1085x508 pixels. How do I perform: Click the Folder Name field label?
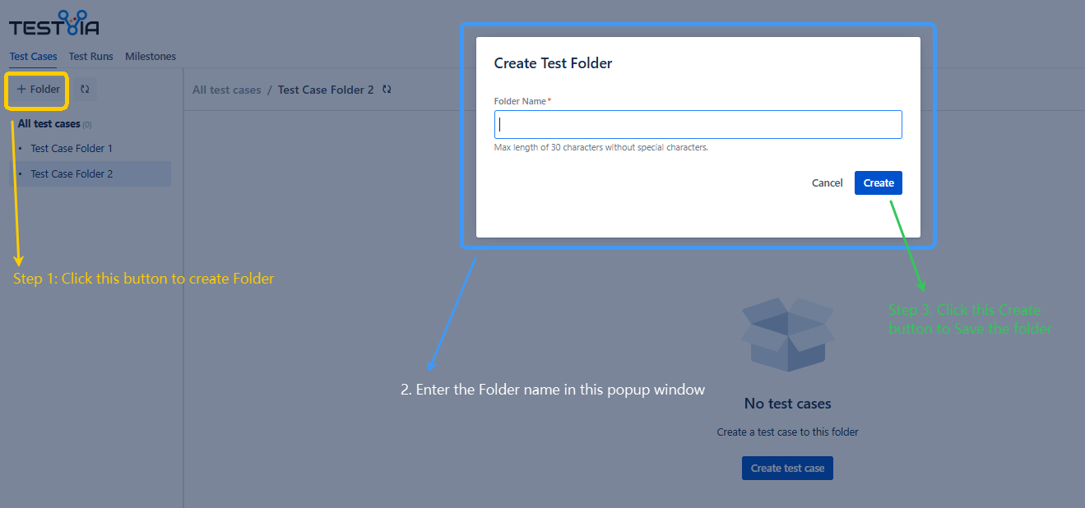[522, 101]
